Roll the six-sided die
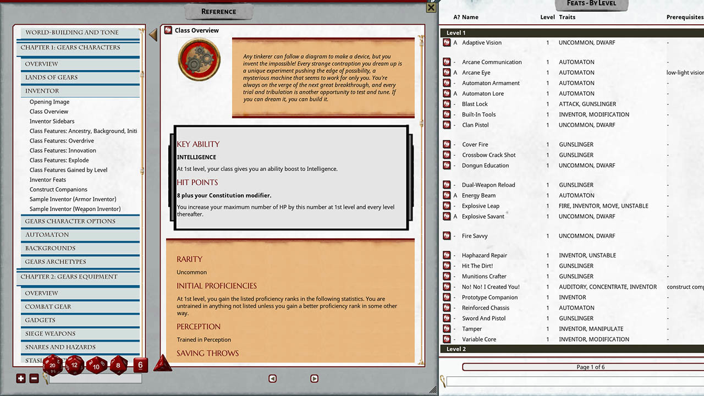Screen dimensions: 704x396 click(140, 365)
